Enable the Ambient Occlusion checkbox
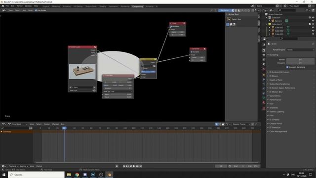This screenshot has height=178, width=316. pyautogui.click(x=271, y=72)
